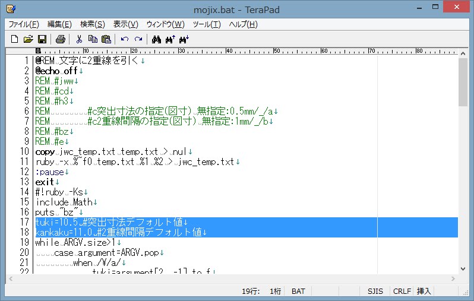Click the REM line containing '#c2重線間隔の指定'

click(x=154, y=121)
